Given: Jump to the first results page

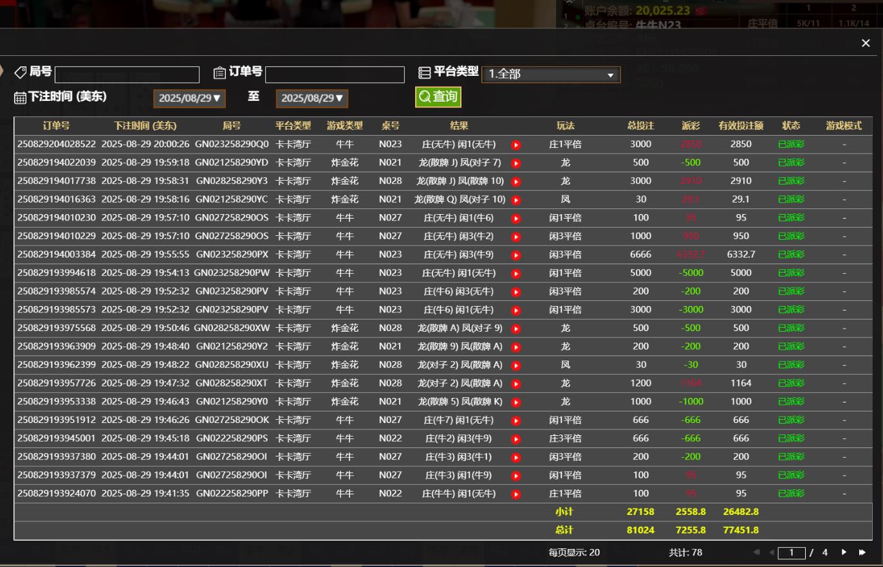Looking at the screenshot, I should click(757, 552).
